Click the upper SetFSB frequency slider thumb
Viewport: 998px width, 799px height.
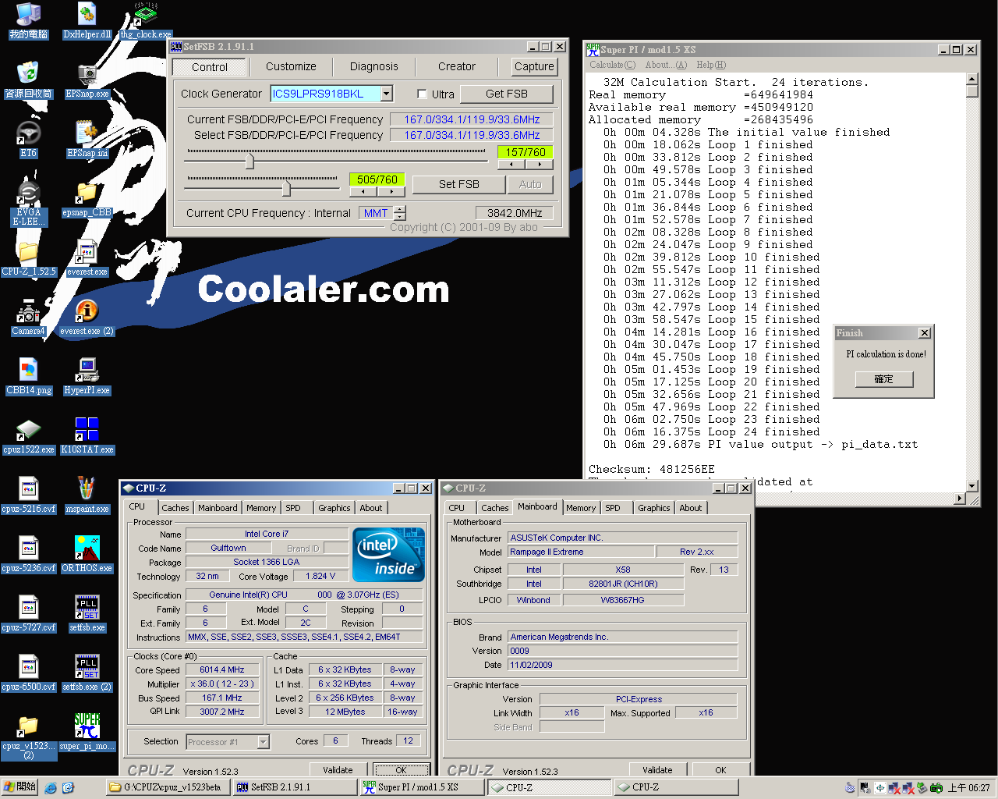coord(249,162)
